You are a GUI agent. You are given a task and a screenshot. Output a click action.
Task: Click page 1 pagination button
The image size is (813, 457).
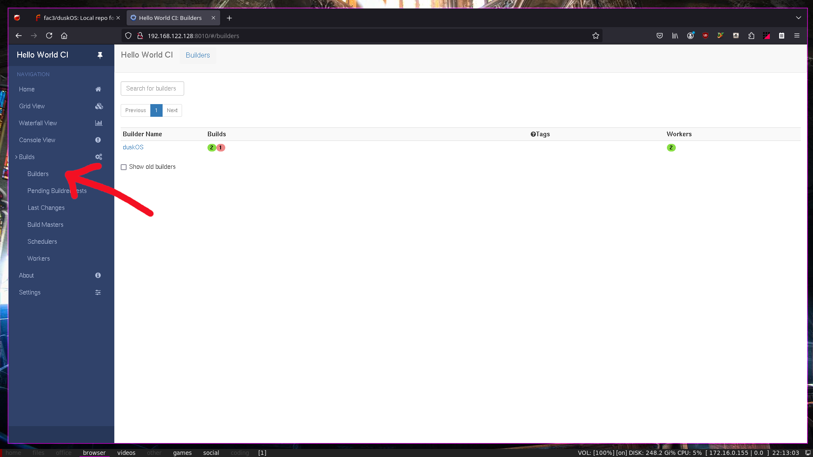pos(156,110)
